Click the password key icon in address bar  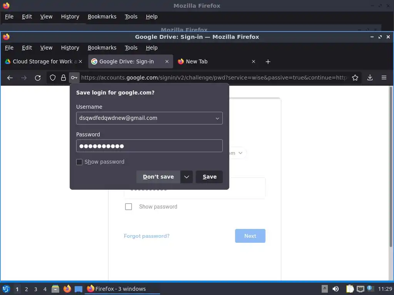[x=74, y=78]
